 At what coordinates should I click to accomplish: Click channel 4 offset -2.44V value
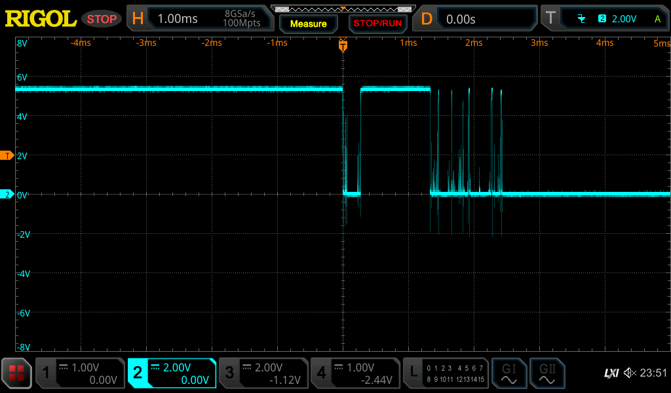point(377,380)
